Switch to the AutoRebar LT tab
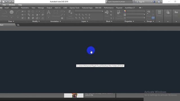This screenshot has width=180, height=101. coord(130,8)
